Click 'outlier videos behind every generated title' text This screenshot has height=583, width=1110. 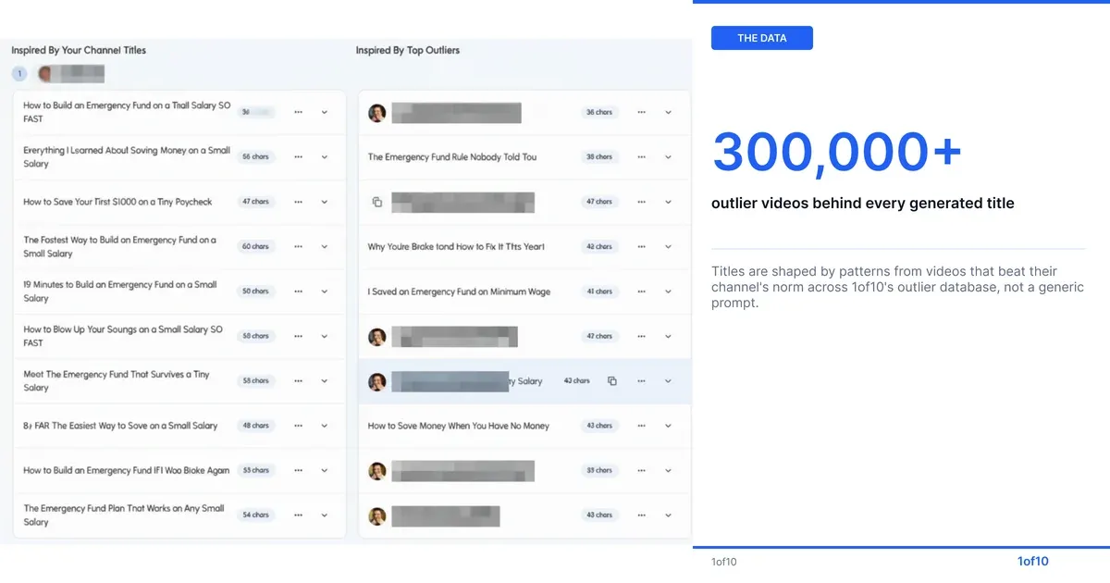863,204
